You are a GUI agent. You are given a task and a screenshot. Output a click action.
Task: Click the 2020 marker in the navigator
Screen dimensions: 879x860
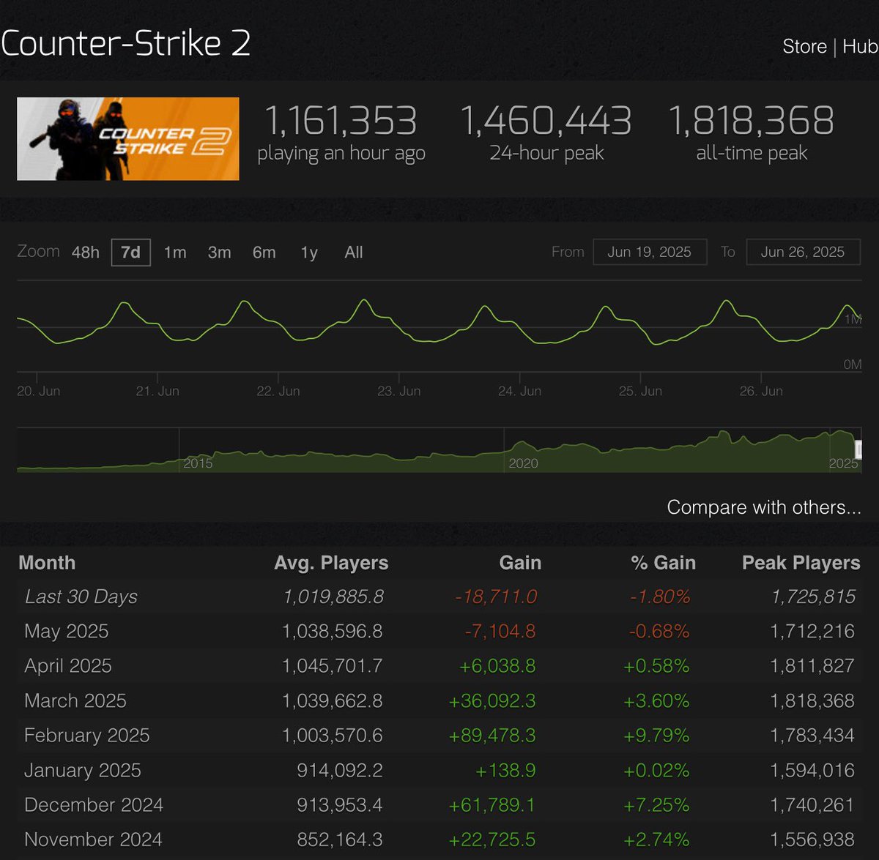click(523, 463)
